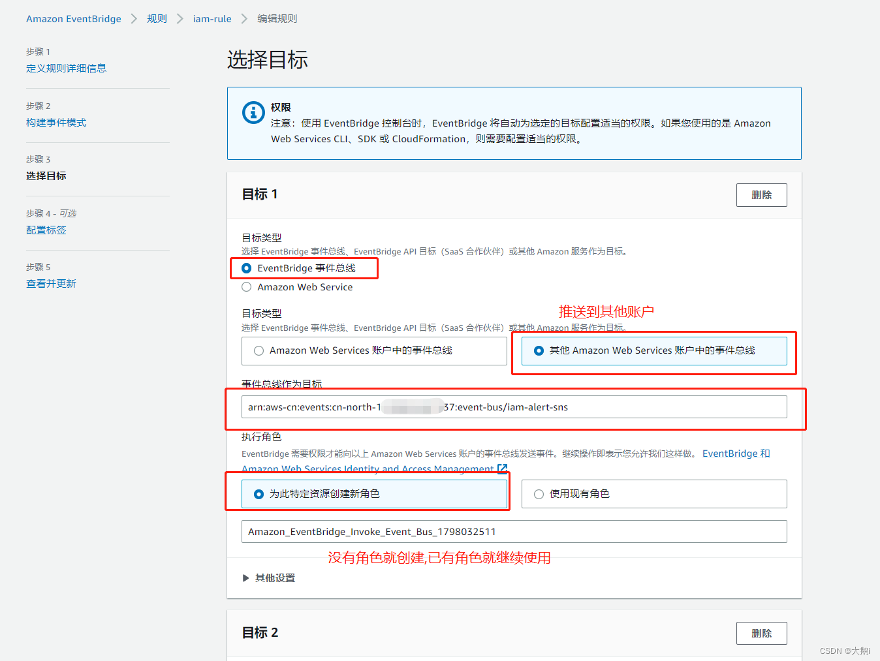The height and width of the screenshot is (661, 880).
Task: Click the 目标 2 section heading
Action: click(260, 632)
